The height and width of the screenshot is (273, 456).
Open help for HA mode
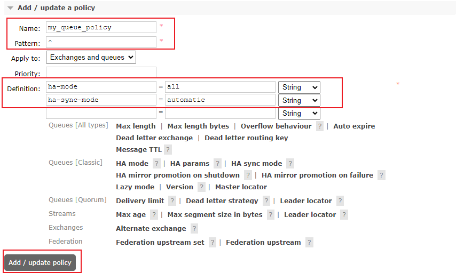point(156,164)
